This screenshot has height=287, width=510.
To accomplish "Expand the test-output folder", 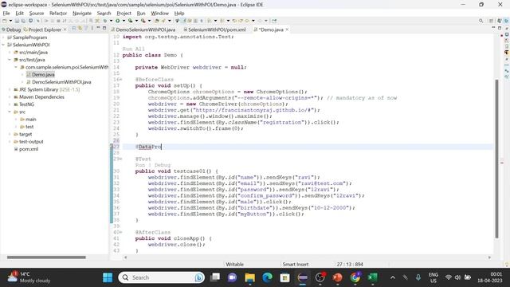I will [10, 142].
